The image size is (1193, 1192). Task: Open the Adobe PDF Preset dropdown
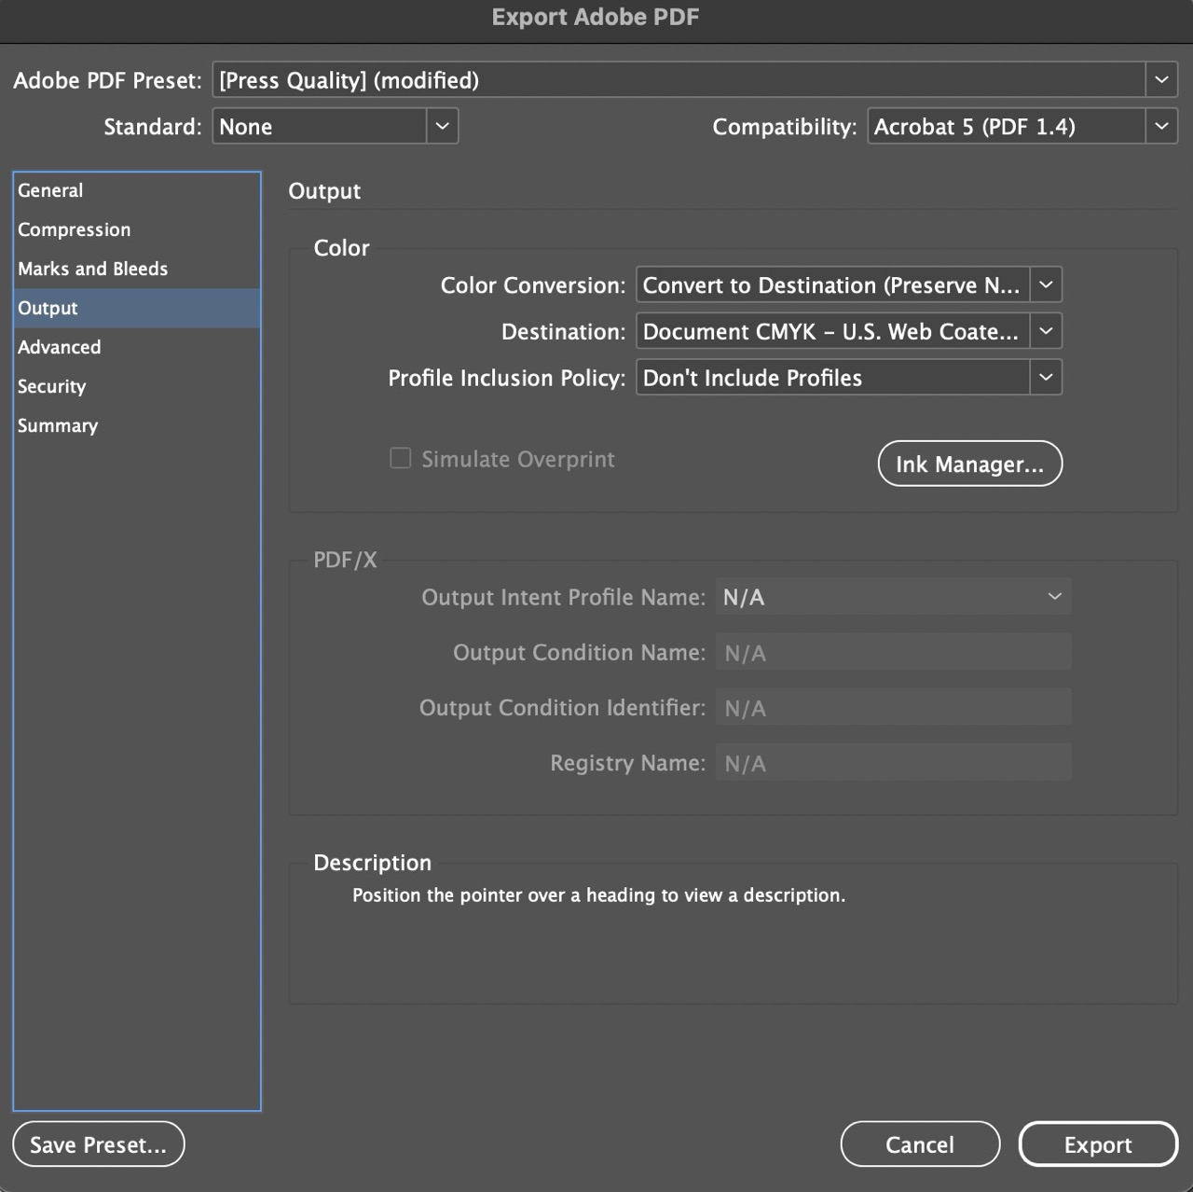(694, 80)
